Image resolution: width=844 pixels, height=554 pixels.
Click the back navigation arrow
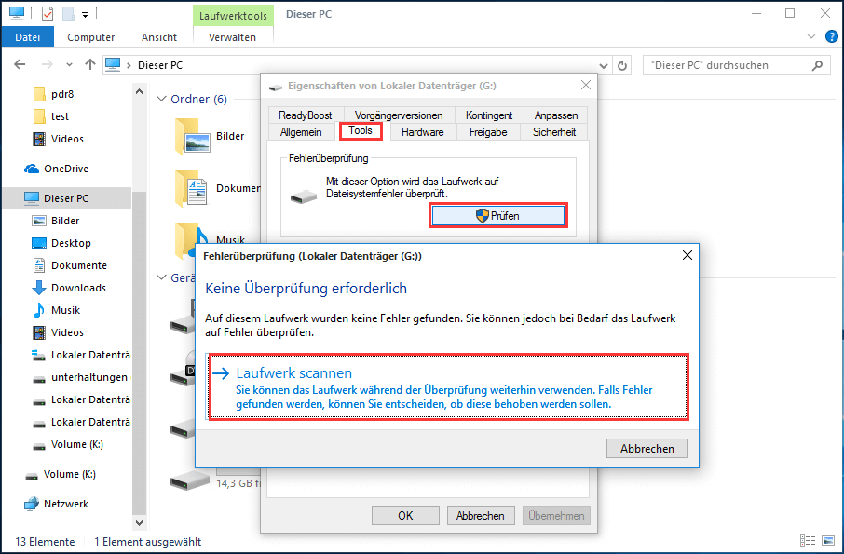(20, 64)
